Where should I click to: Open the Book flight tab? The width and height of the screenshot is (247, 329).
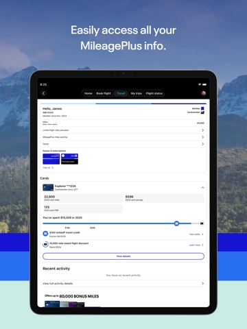click(104, 93)
